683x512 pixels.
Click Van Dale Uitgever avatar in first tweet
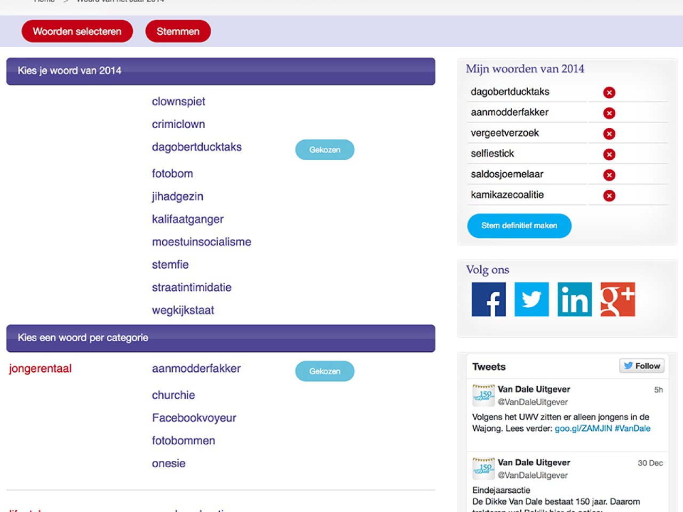pyautogui.click(x=483, y=395)
